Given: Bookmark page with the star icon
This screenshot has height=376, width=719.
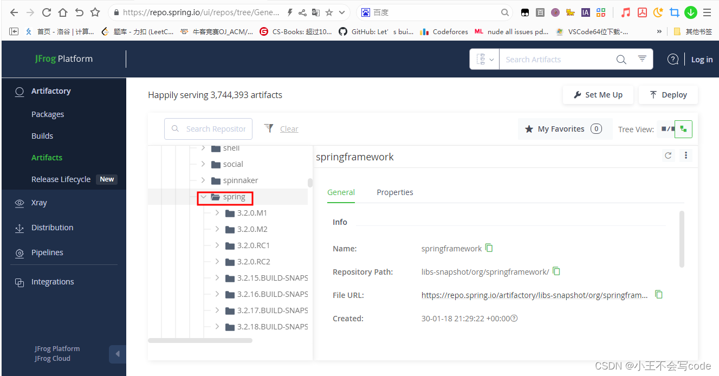Looking at the screenshot, I should pos(95,12).
